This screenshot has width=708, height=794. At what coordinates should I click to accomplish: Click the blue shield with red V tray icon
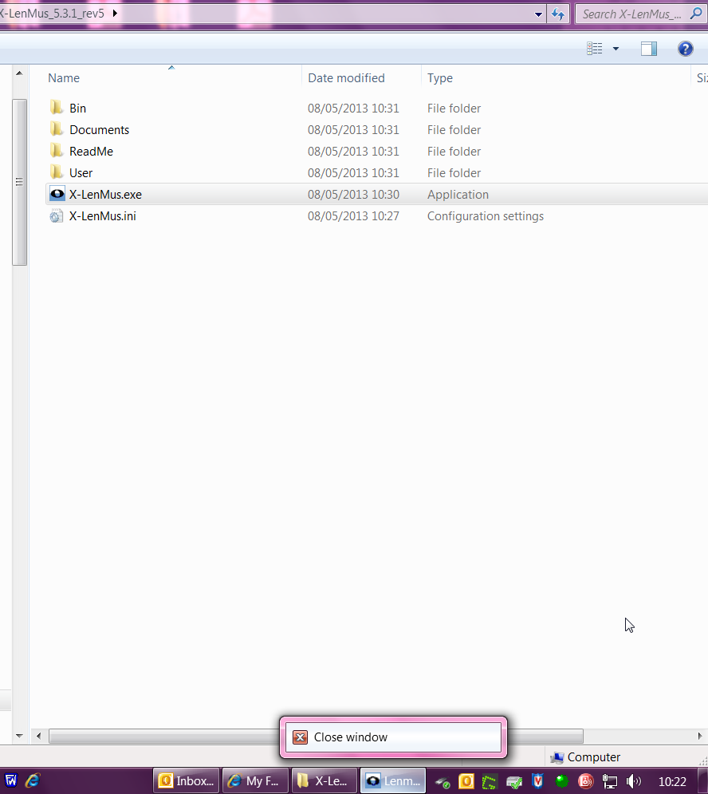[537, 781]
